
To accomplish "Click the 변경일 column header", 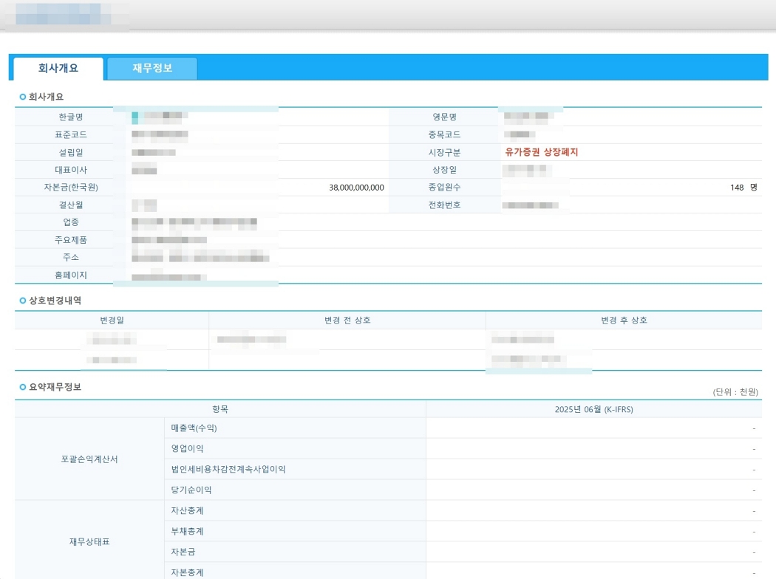I will [112, 321].
